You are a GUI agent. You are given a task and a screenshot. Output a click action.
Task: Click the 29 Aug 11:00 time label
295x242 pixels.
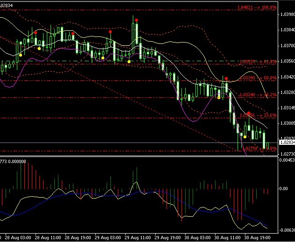coord(138,237)
